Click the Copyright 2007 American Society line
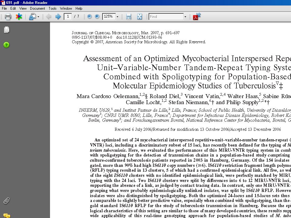This screenshot has width=291, height=218. tap(139, 42)
